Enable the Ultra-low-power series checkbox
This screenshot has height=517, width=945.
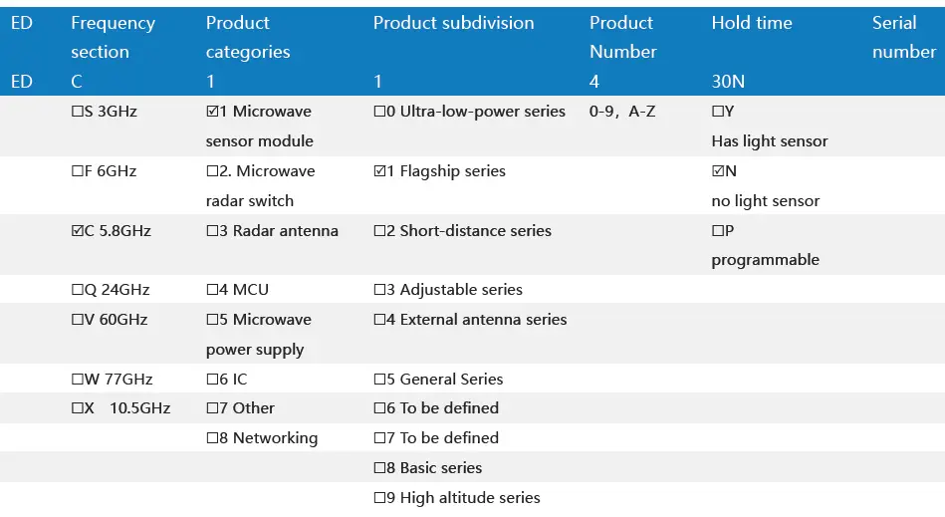pos(378,112)
